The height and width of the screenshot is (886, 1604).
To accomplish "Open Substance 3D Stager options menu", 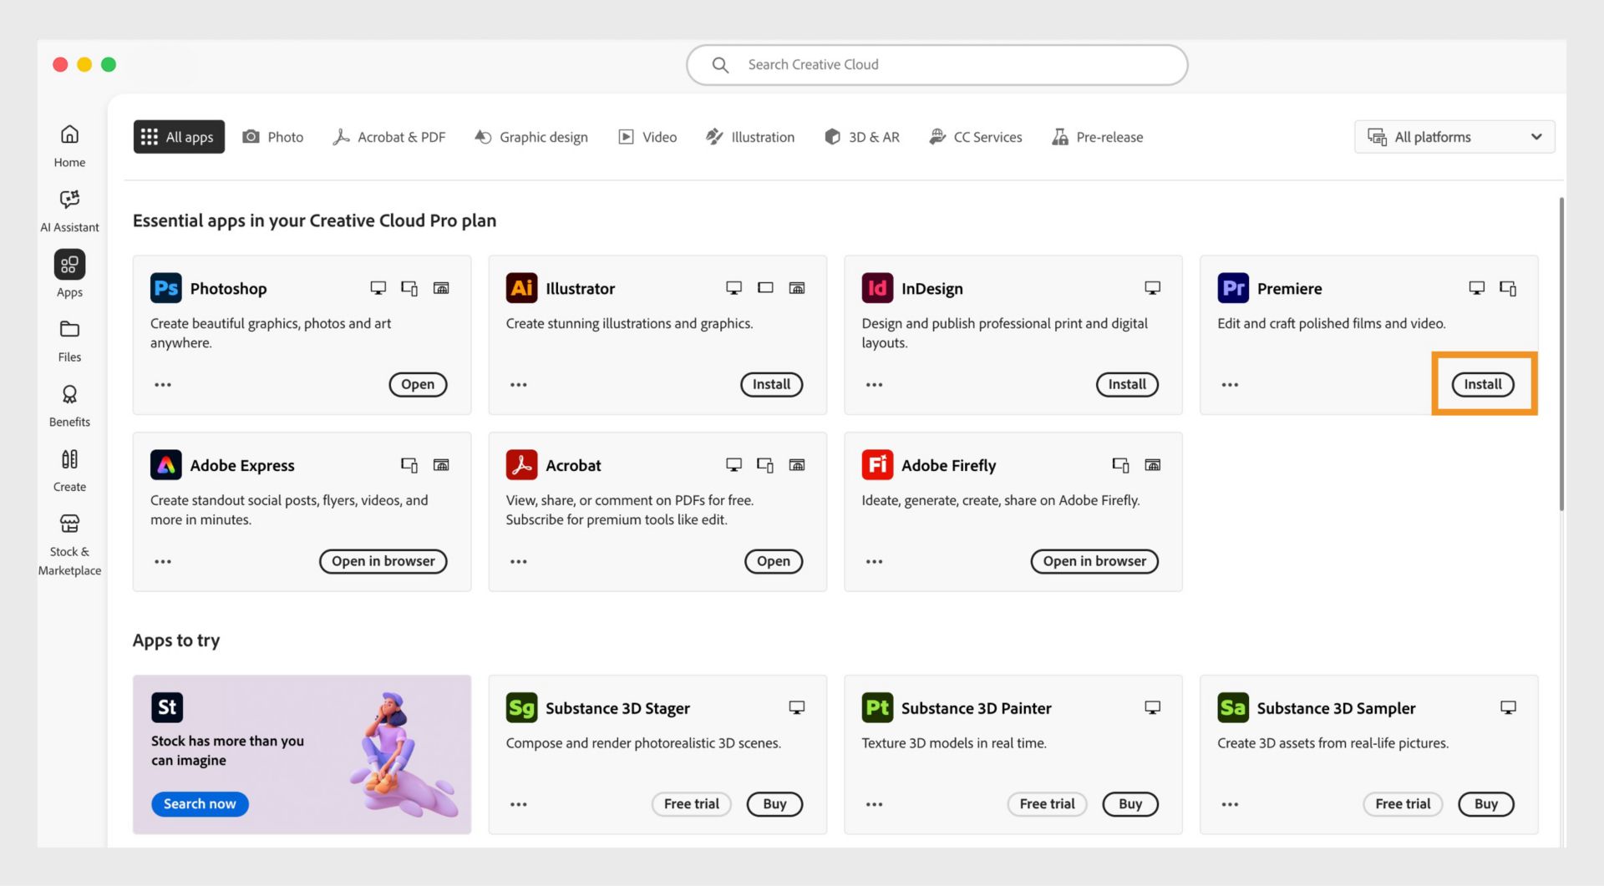I will (519, 805).
